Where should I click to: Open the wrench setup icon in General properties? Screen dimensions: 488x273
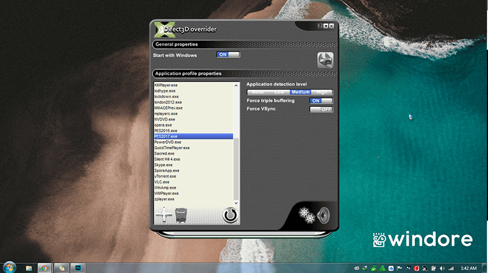(x=325, y=60)
